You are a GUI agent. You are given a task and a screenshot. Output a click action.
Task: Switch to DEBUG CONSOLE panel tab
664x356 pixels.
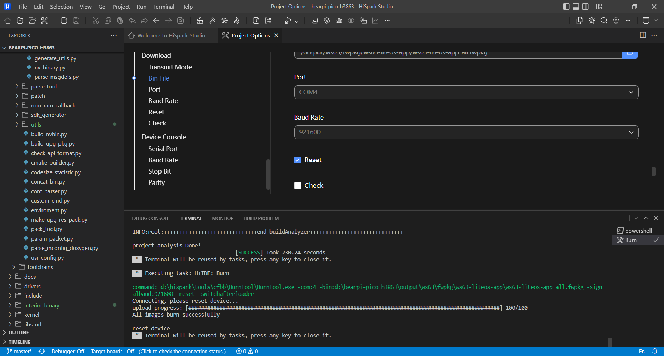[151, 218]
